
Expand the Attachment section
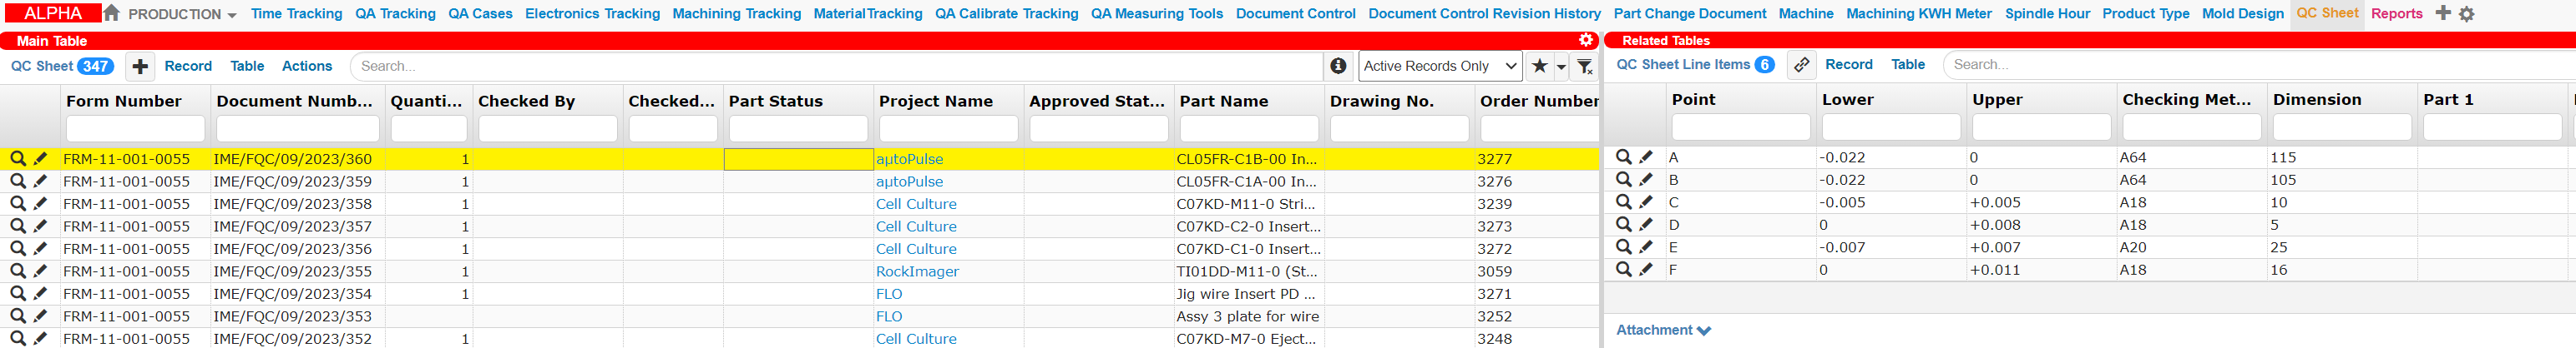(1663, 330)
